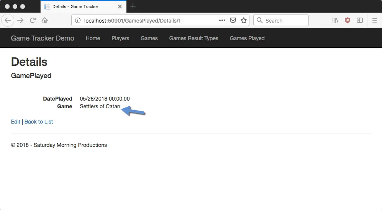Click the GamePlayed subheading
This screenshot has width=382, height=210.
coord(31,76)
